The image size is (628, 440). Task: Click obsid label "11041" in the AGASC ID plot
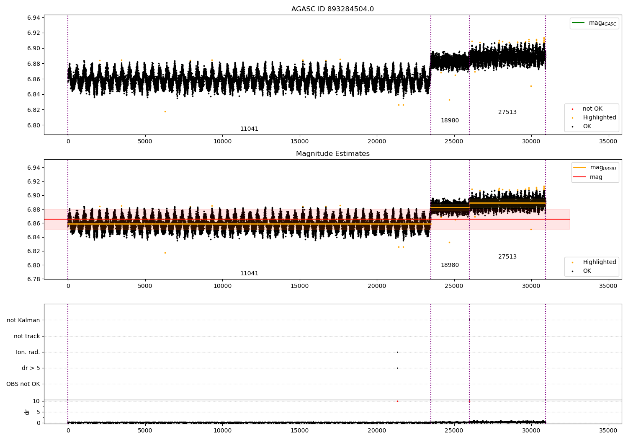(249, 129)
